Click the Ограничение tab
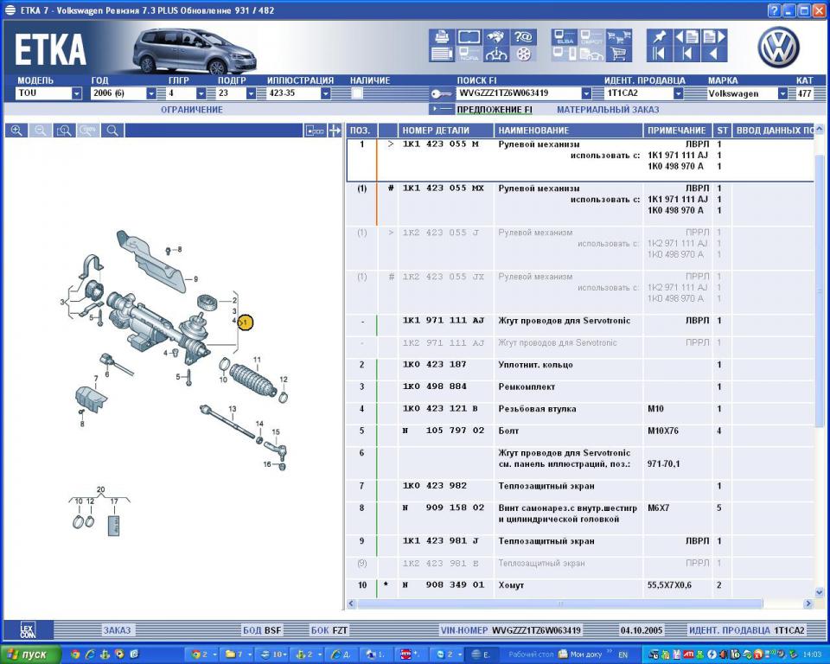The width and height of the screenshot is (830, 664). (192, 110)
